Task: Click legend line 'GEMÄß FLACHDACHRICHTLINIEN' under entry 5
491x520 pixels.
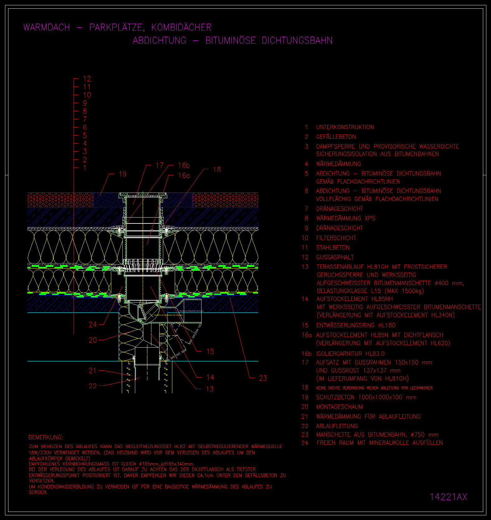Action: point(358,181)
